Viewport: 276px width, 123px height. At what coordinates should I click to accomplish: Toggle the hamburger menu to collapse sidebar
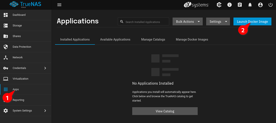click(59, 5)
